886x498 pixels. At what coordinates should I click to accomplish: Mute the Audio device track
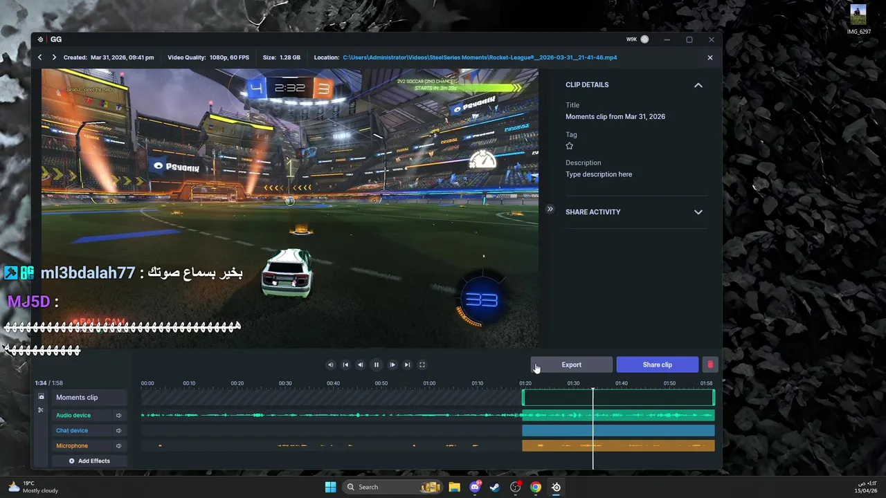click(118, 416)
